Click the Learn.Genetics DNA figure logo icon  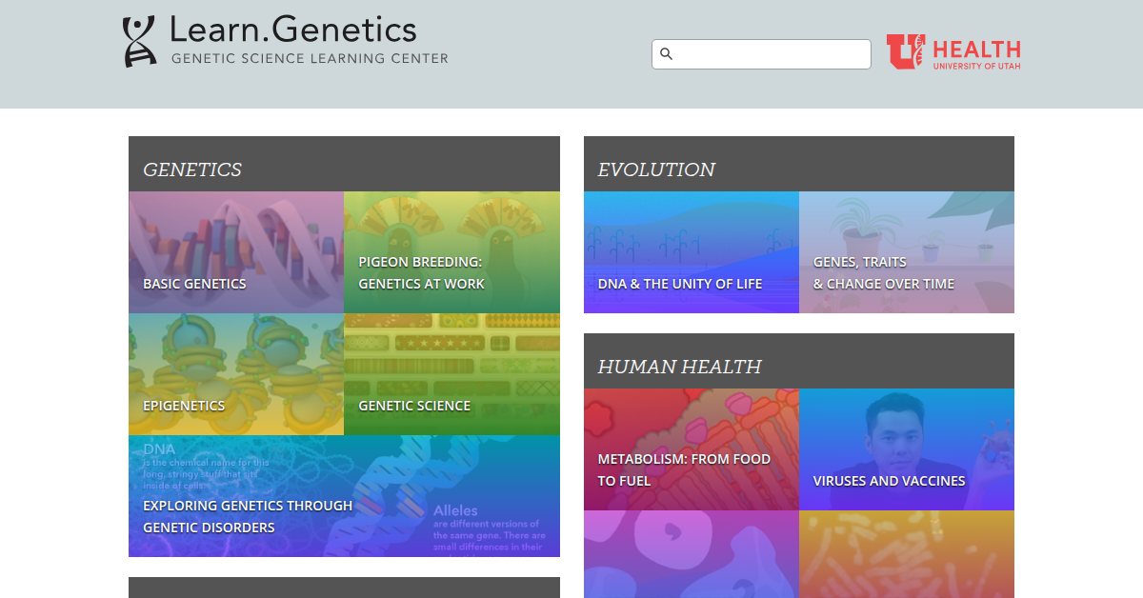pos(138,42)
